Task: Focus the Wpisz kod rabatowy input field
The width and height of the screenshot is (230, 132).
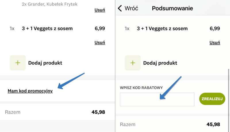Action: click(157, 99)
